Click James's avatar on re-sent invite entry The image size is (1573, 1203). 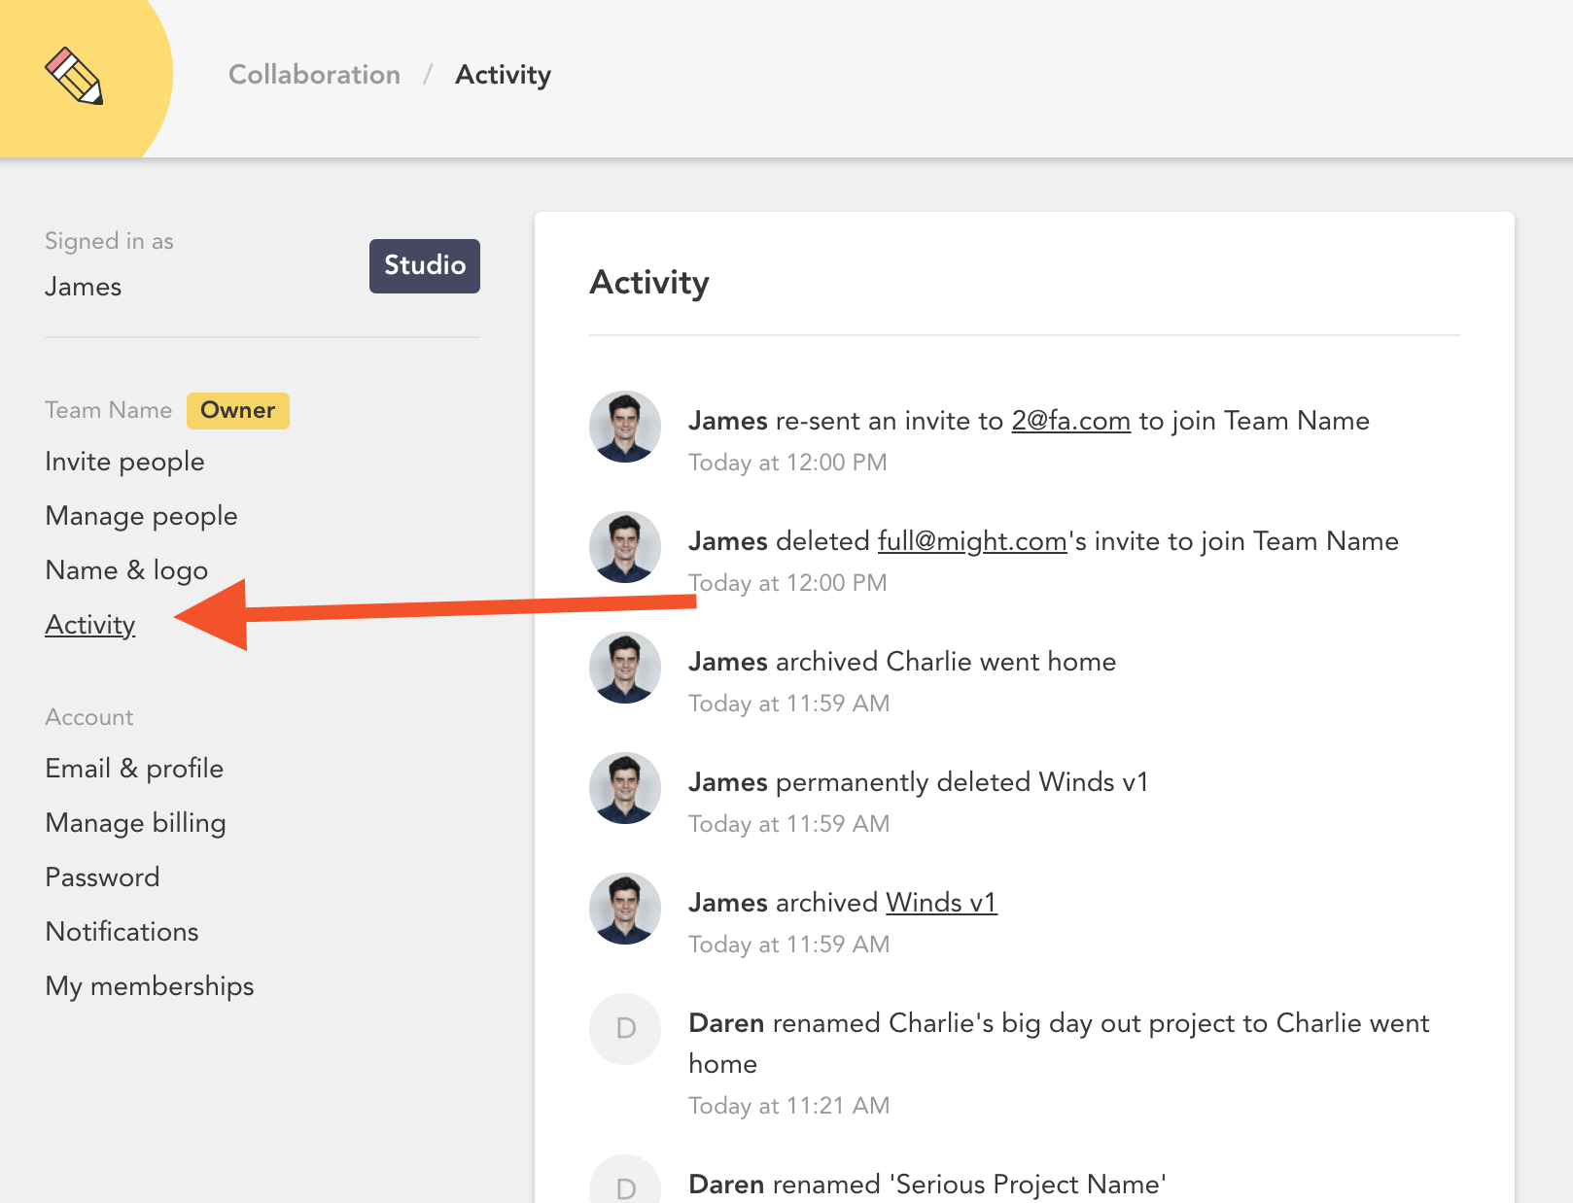pyautogui.click(x=625, y=427)
